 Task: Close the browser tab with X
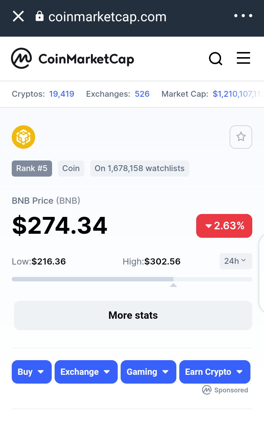click(x=18, y=16)
